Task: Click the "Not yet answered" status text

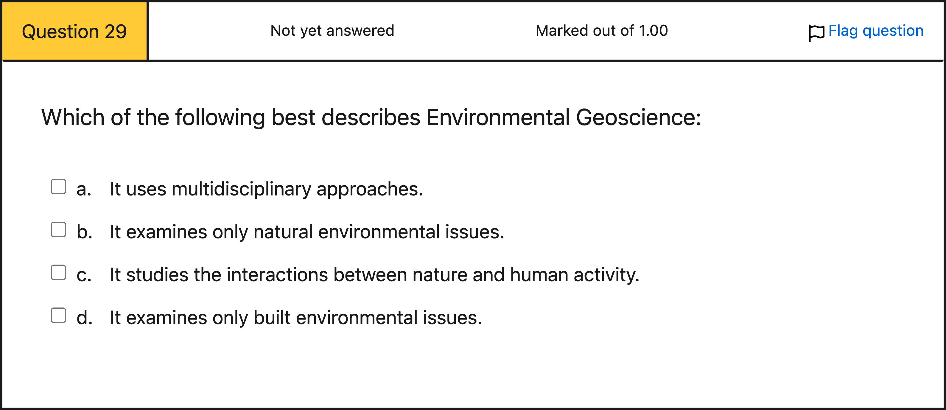Action: tap(332, 30)
